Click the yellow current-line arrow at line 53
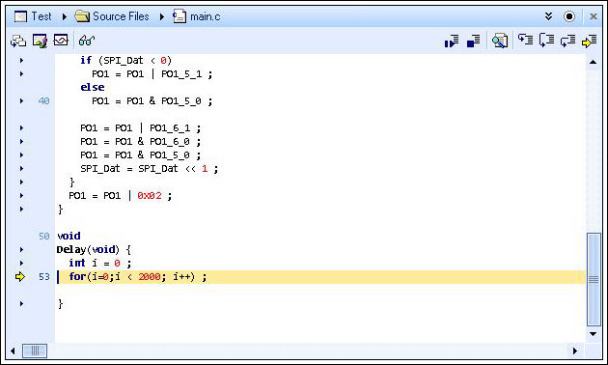The width and height of the screenshot is (608, 365). pyautogui.click(x=19, y=276)
